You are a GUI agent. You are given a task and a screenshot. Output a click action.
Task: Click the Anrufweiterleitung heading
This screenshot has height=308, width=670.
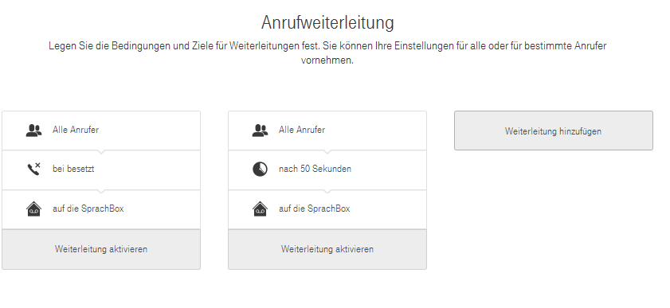[327, 22]
